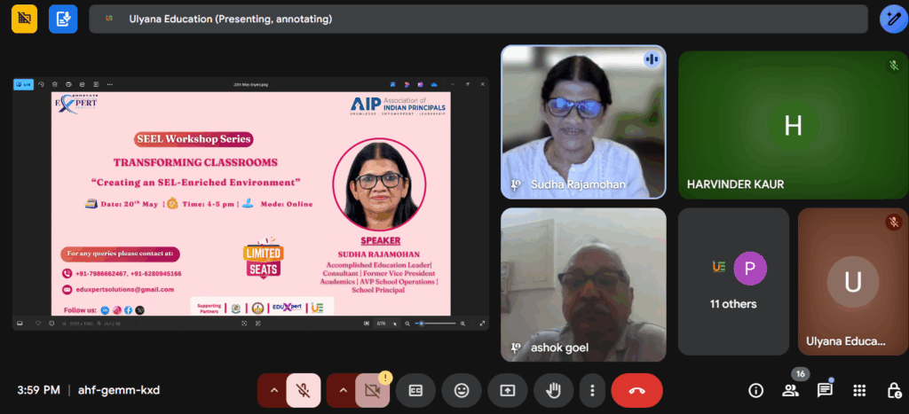Image resolution: width=909 pixels, height=414 pixels.
Task: Click the blue annotation pen icon
Action: 891,19
